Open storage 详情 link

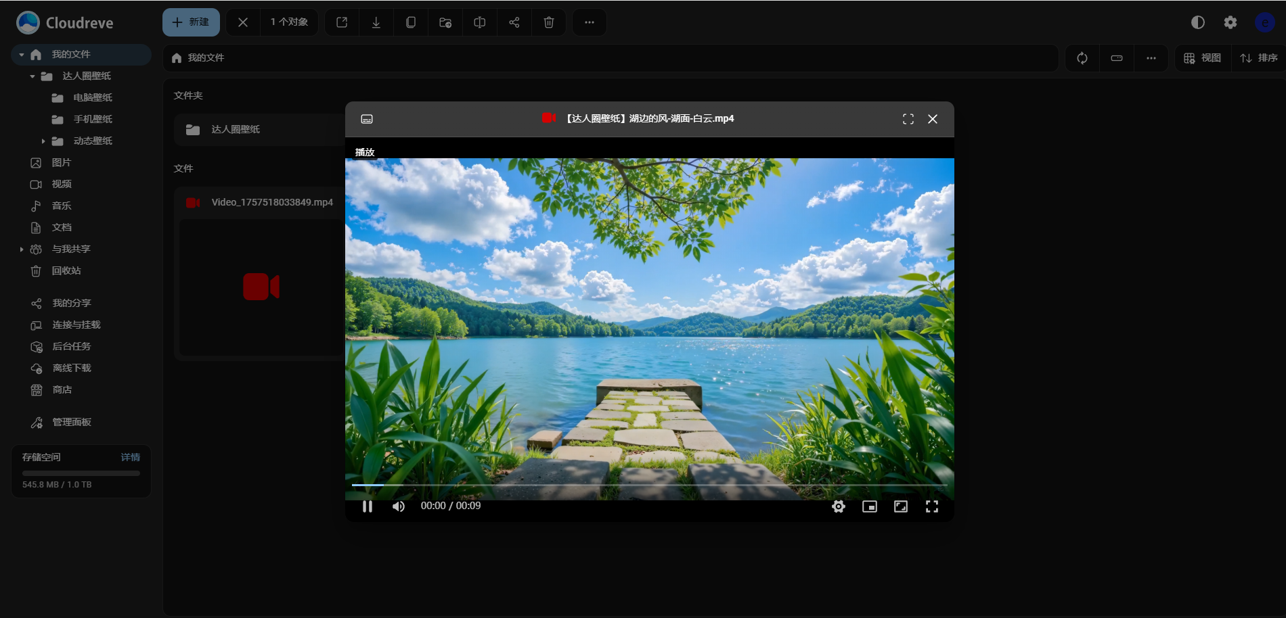[130, 457]
